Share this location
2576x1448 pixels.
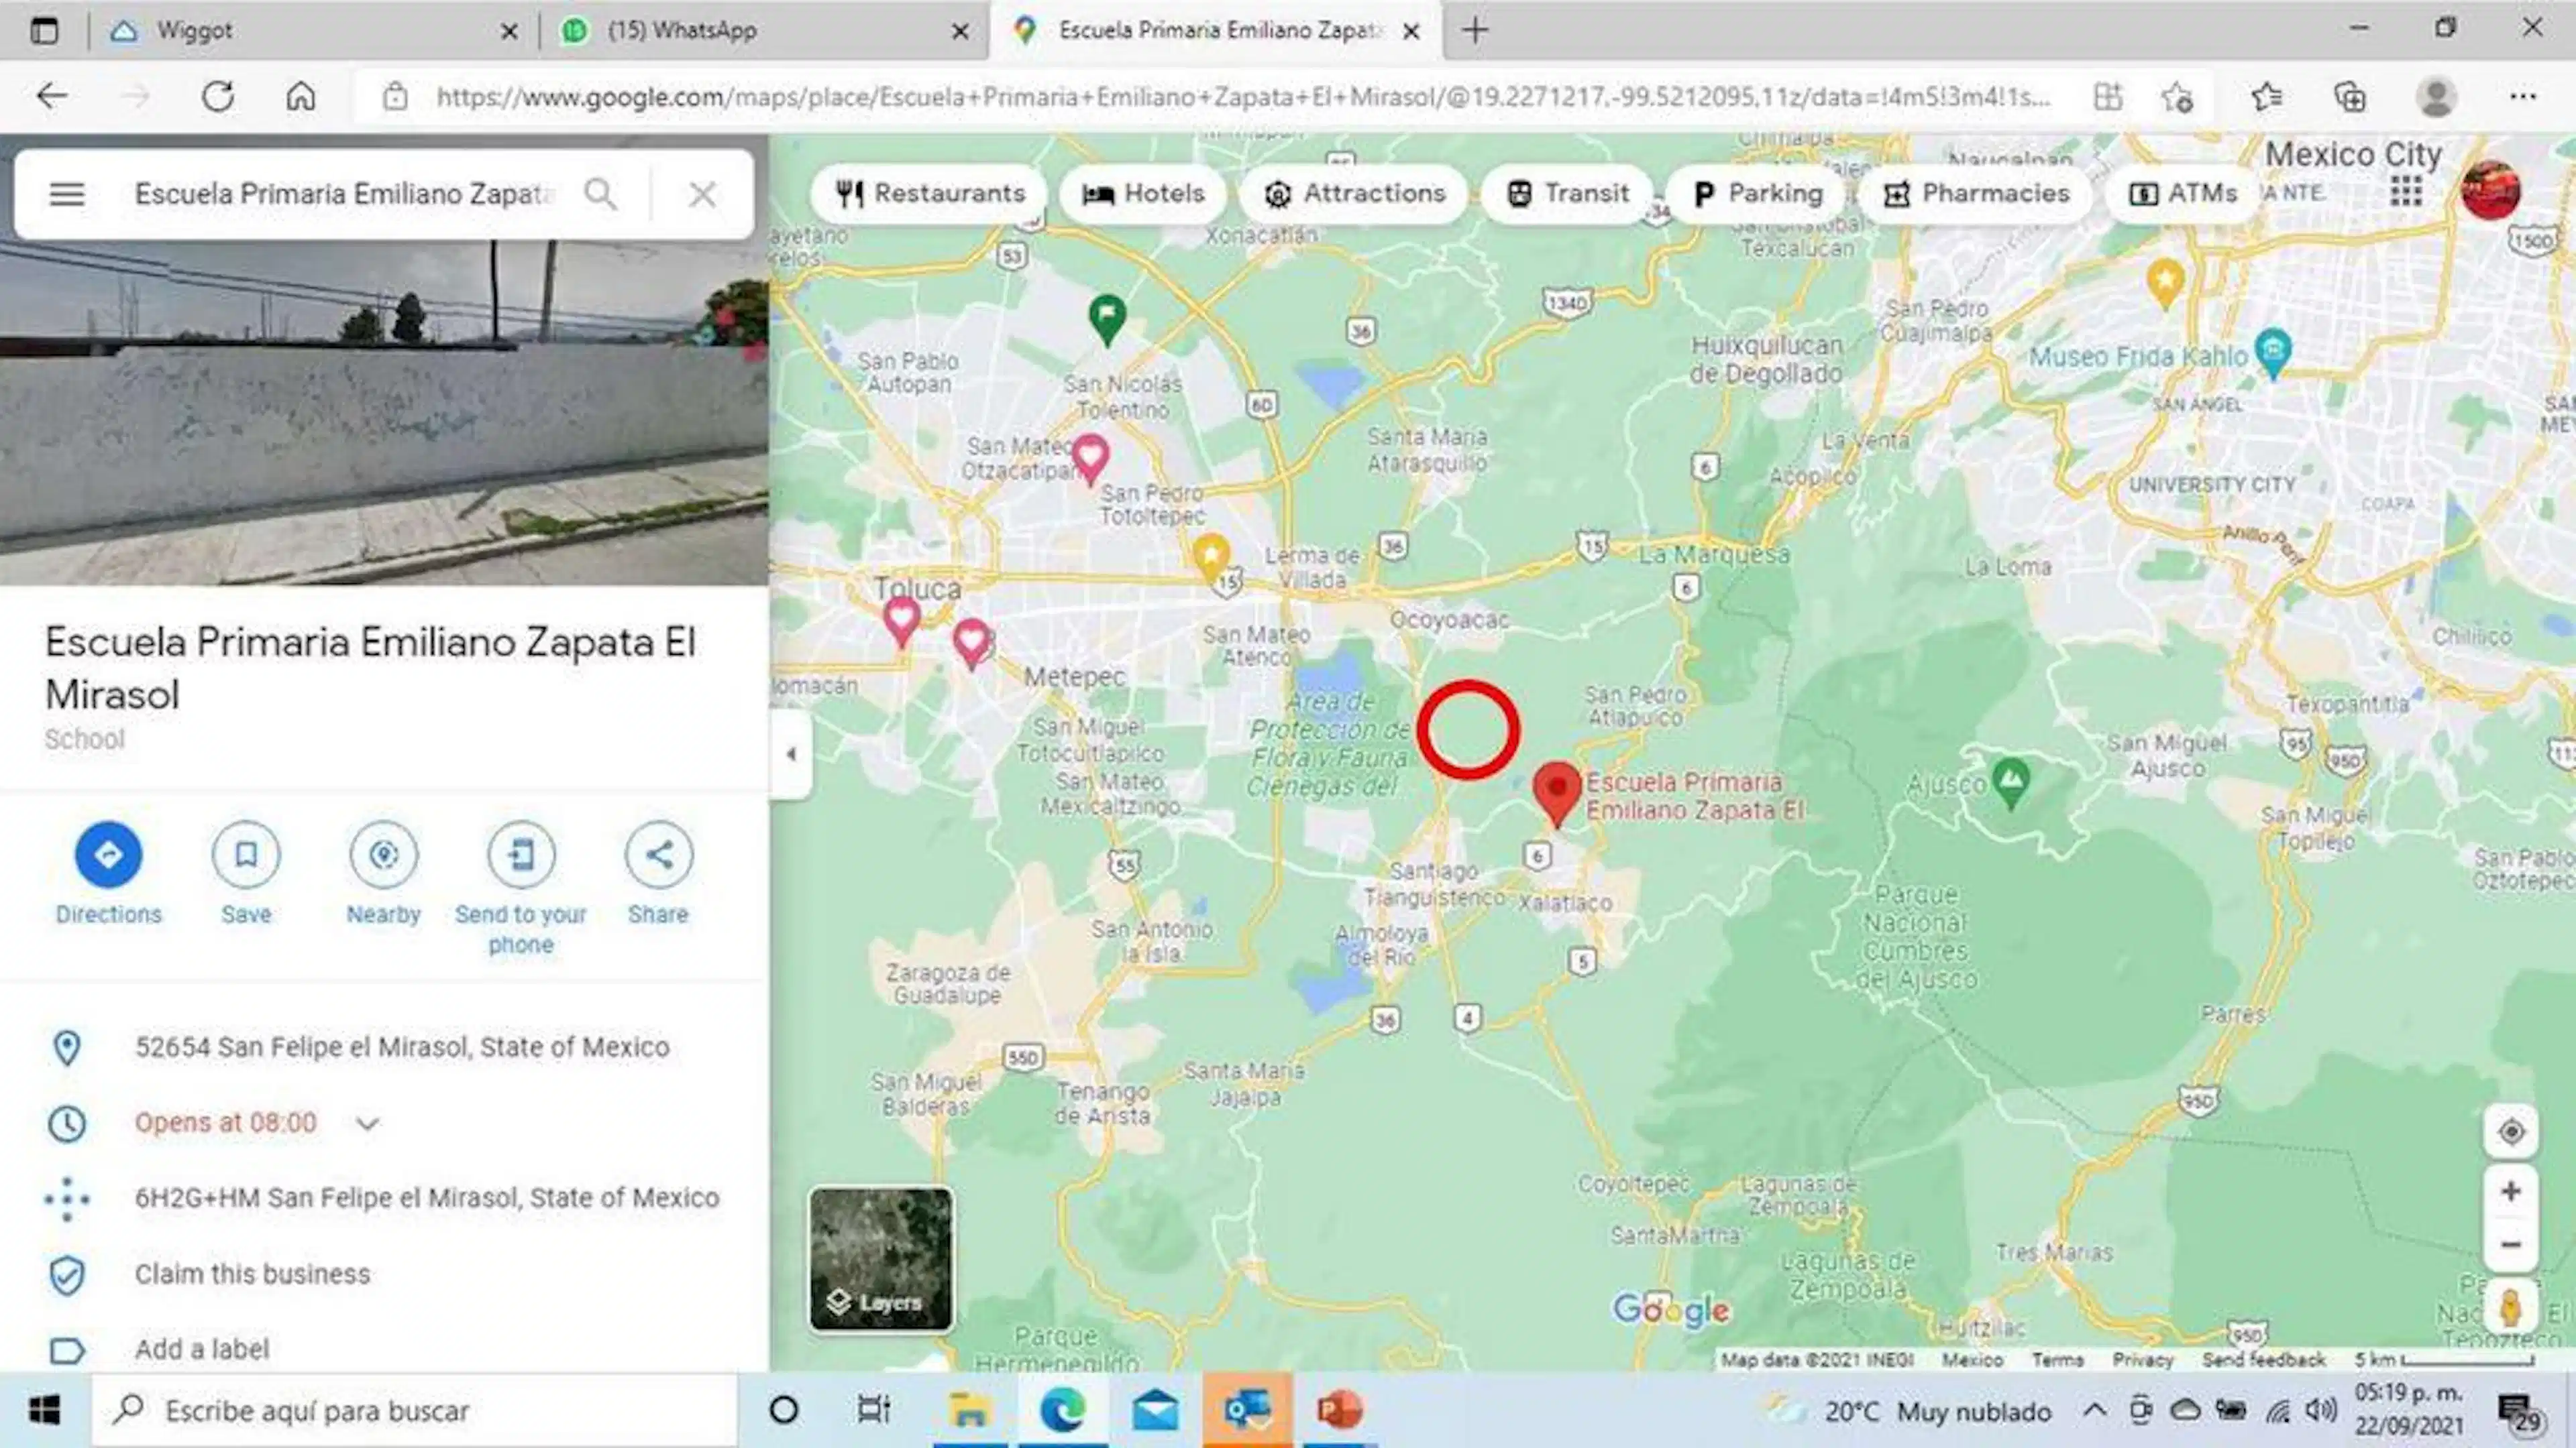click(658, 874)
